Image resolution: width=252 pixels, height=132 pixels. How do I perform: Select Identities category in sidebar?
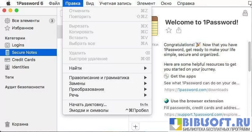click(x=20, y=67)
